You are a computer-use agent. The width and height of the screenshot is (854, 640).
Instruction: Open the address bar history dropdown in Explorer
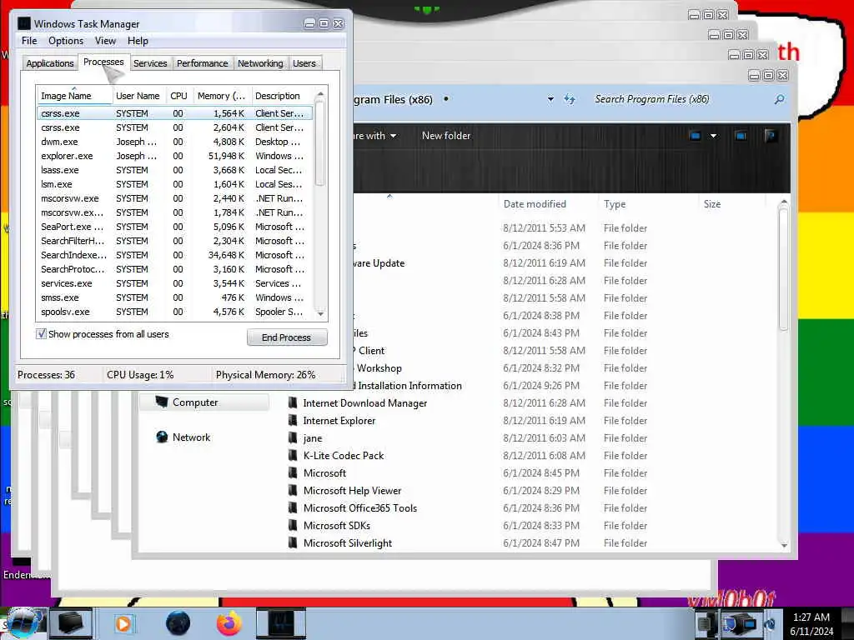[x=550, y=99]
